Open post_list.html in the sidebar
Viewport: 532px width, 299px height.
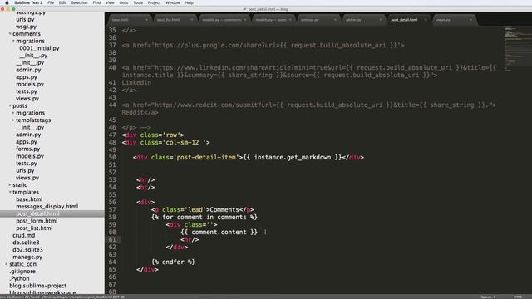[34, 228]
